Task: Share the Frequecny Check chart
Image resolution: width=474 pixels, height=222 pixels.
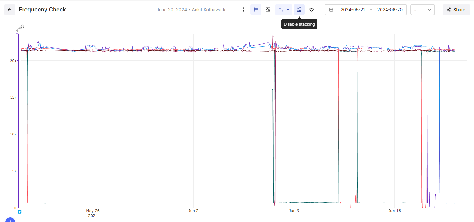Action: click(456, 10)
